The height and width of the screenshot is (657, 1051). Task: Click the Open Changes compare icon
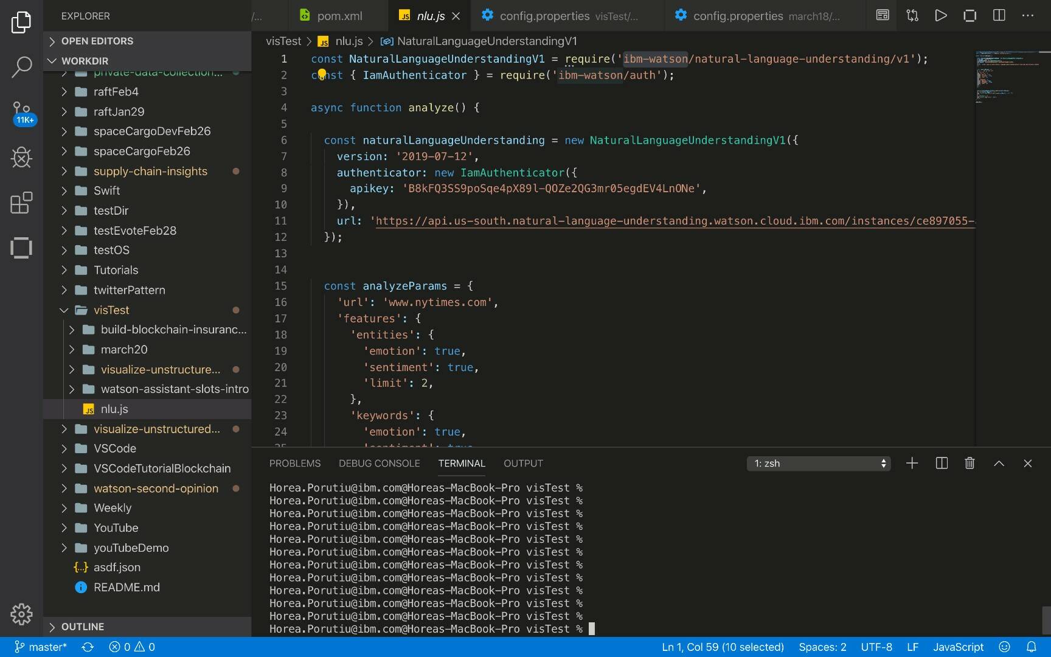coord(912,16)
